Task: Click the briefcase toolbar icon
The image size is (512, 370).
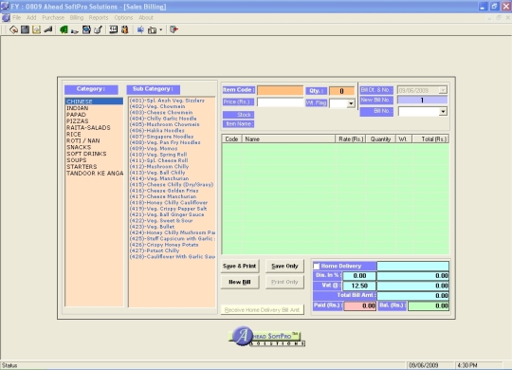Action: coord(152,30)
